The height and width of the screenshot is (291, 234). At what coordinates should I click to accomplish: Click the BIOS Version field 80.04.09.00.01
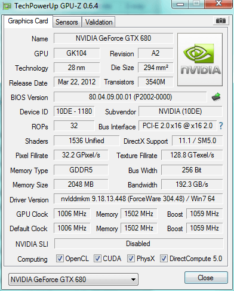tap(130, 97)
